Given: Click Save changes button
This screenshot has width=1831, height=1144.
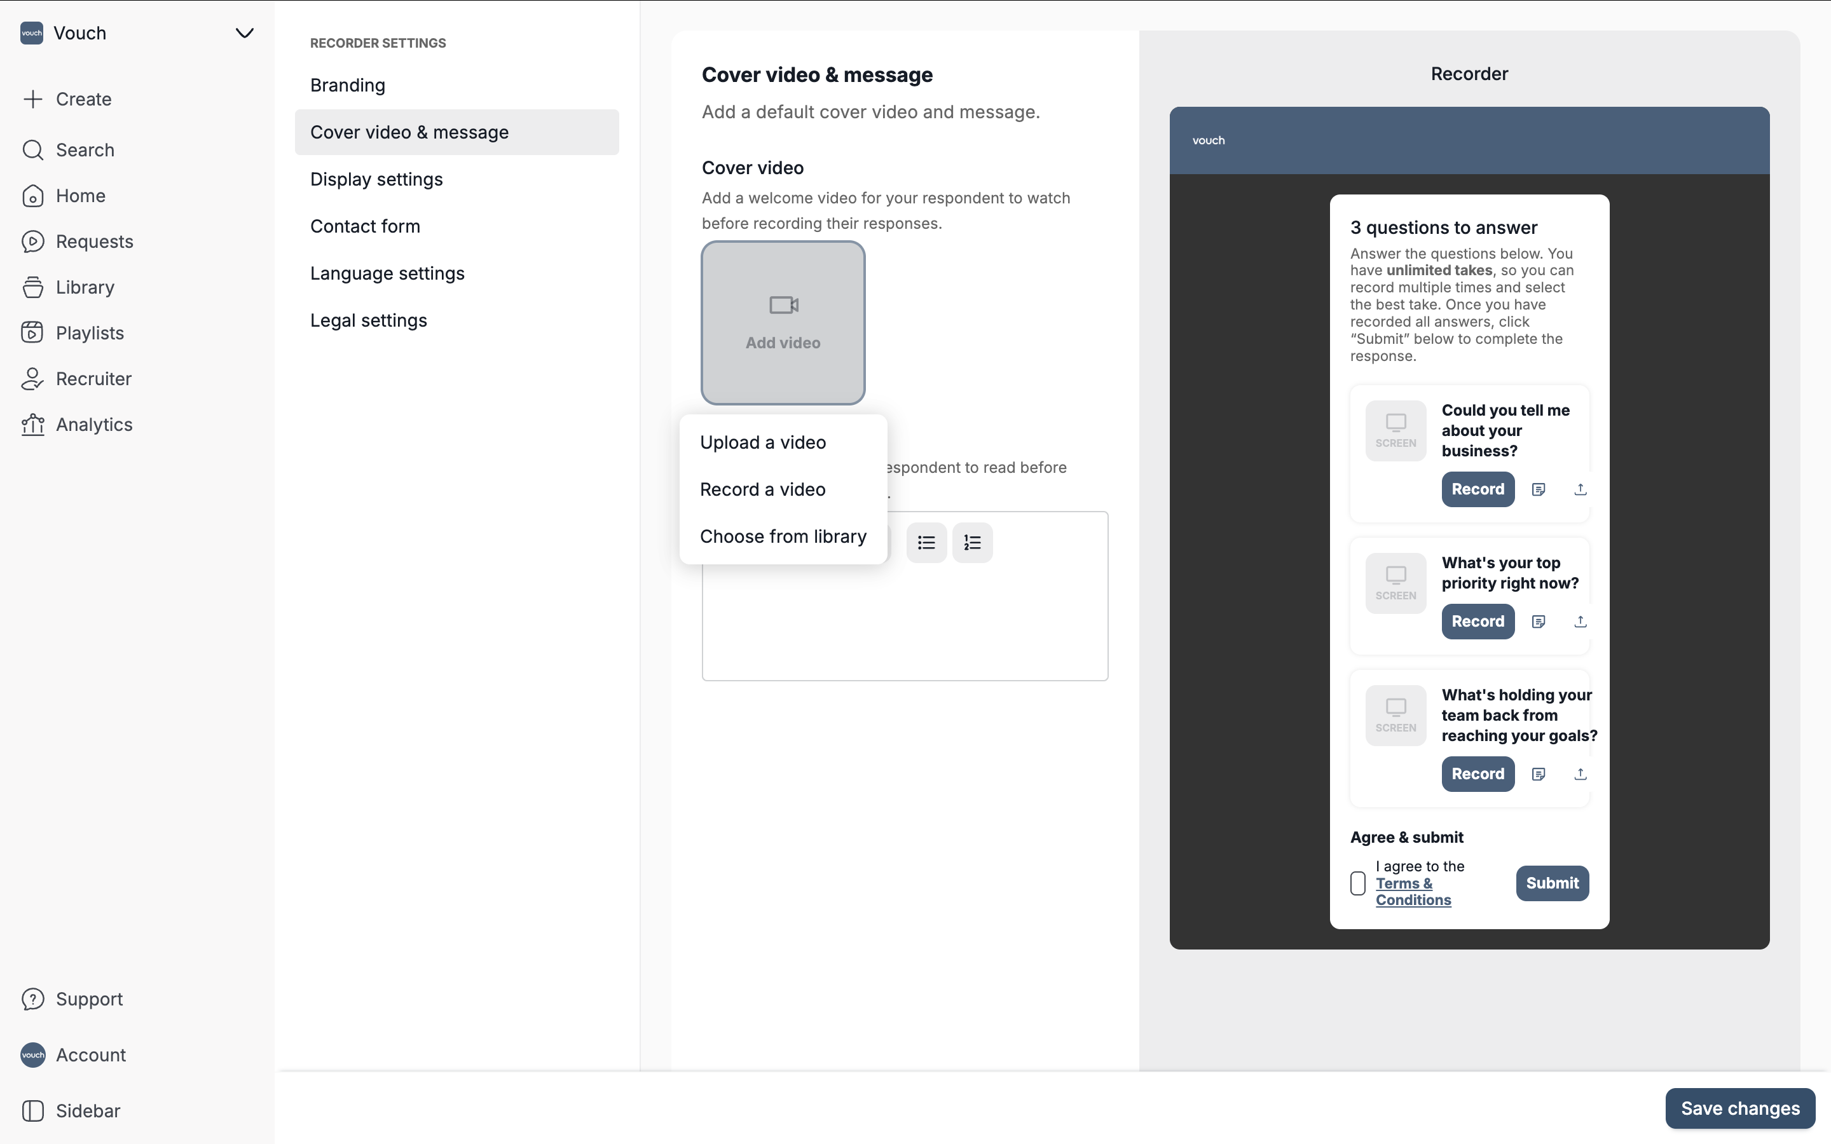Looking at the screenshot, I should pos(1740,1108).
